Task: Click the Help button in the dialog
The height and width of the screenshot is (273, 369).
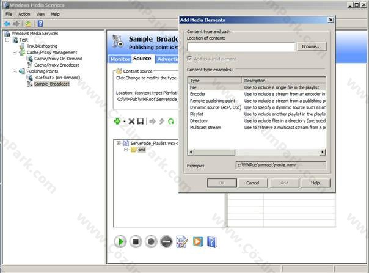Action: point(315,183)
